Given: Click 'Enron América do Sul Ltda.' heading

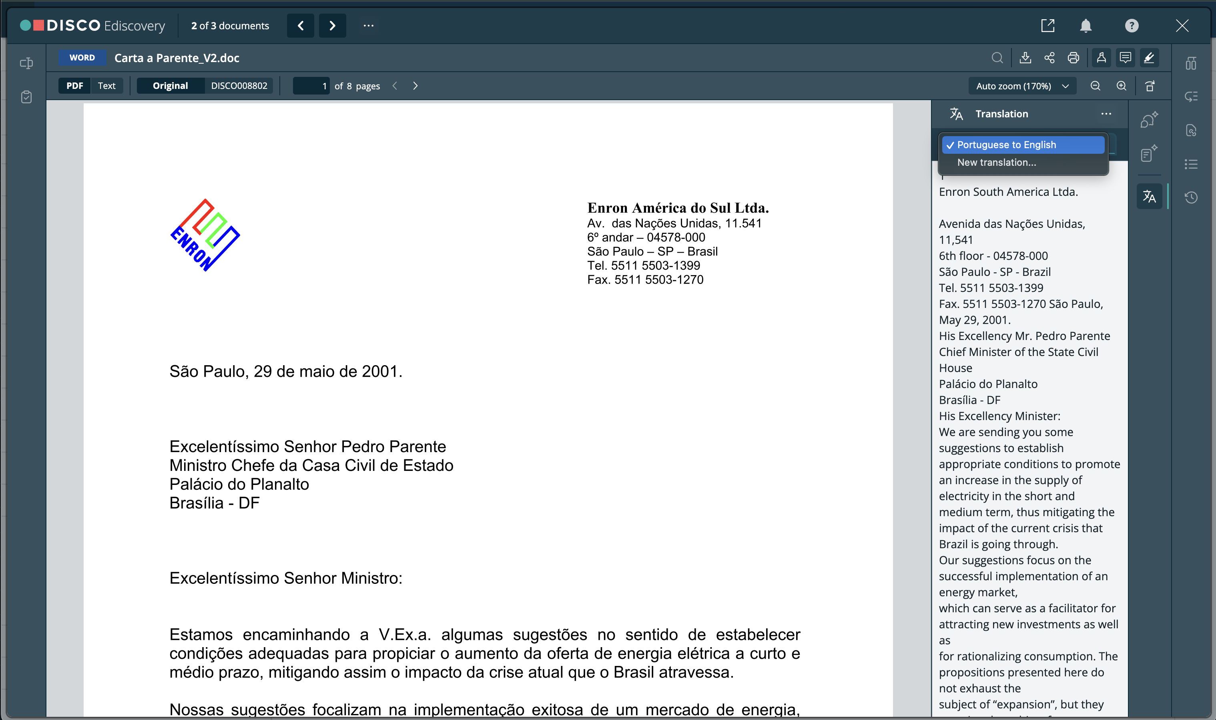Looking at the screenshot, I should click(x=678, y=208).
